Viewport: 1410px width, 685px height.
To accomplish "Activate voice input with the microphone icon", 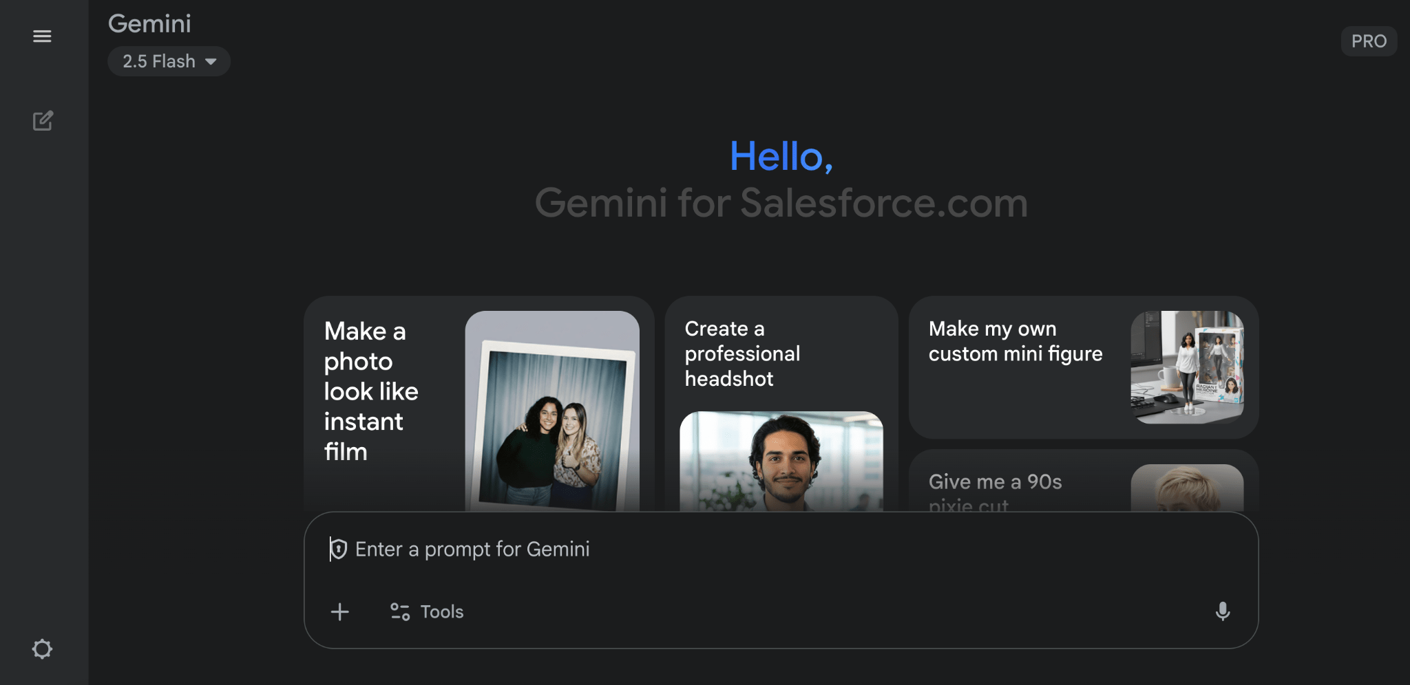I will click(x=1223, y=611).
